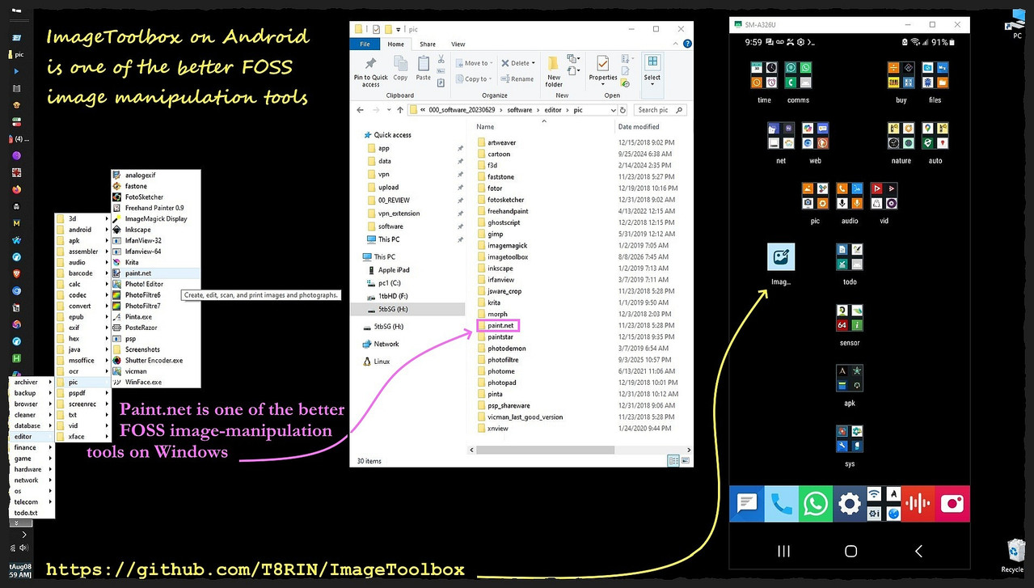This screenshot has width=1034, height=588.
Task: Tap the Android back button
Action: tap(918, 551)
